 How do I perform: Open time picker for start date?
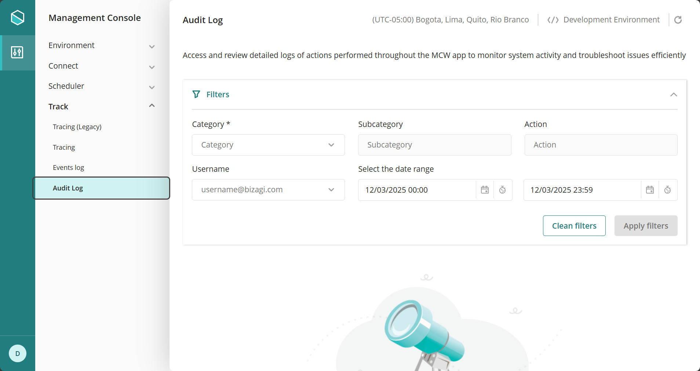pos(502,190)
